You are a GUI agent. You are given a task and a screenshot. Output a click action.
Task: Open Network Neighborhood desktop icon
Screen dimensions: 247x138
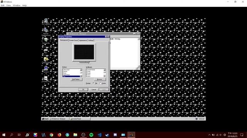click(x=46, y=31)
